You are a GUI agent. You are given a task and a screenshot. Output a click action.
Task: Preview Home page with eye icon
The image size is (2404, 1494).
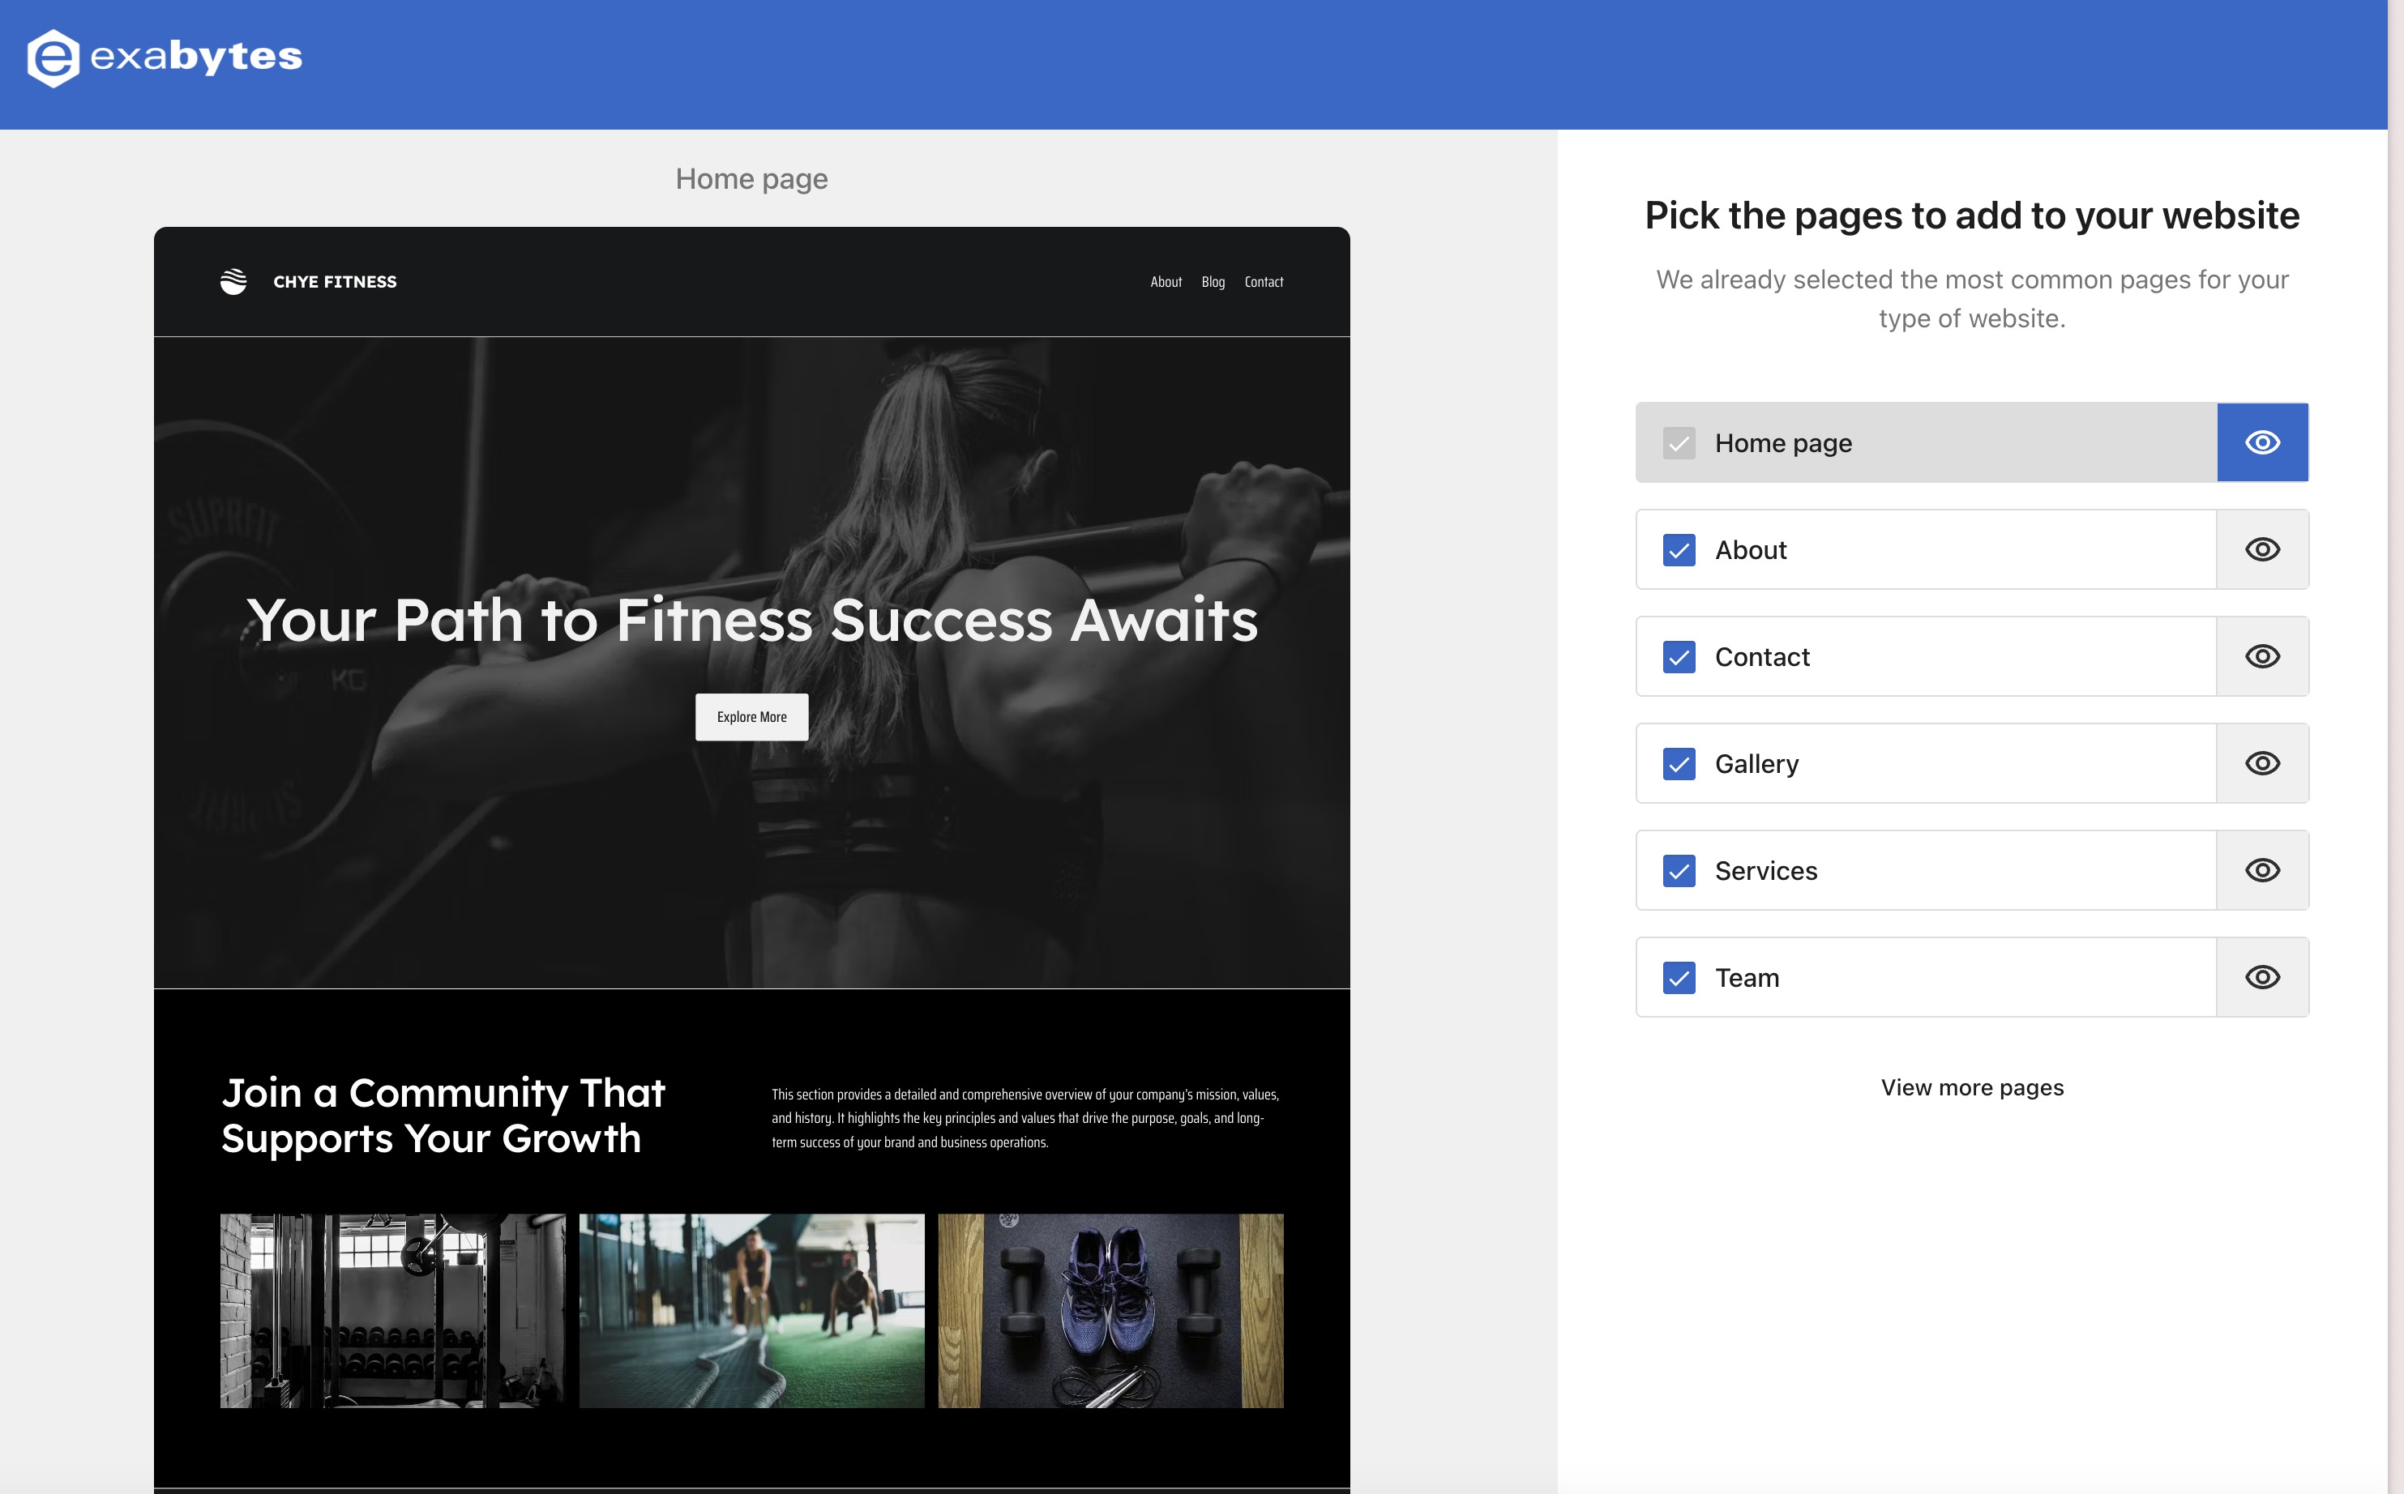point(2261,442)
